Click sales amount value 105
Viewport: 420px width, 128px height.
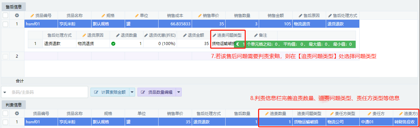pos(276,24)
